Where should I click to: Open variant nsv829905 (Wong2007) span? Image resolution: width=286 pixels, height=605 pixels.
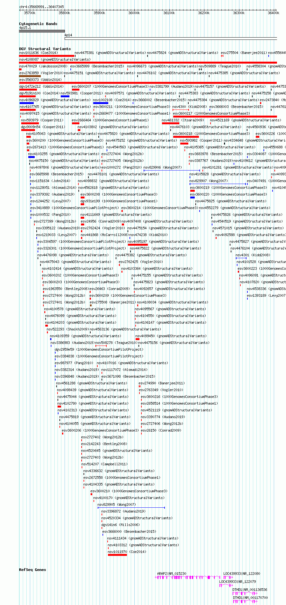coord(131,507)
